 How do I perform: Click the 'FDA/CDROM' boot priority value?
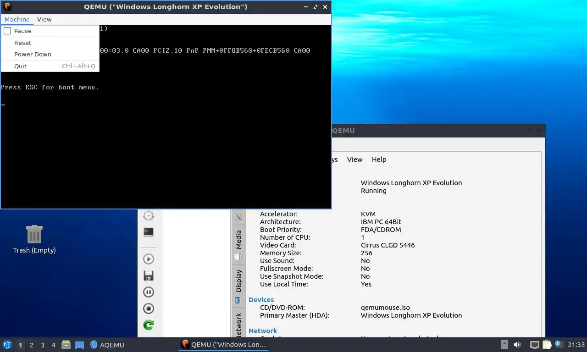(x=381, y=230)
